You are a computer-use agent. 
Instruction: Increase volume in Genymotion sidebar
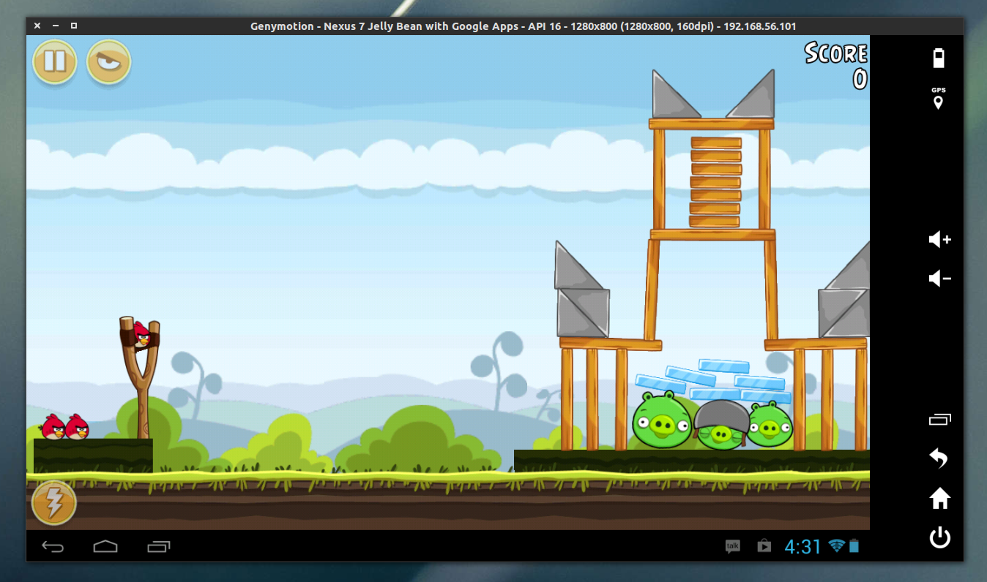click(x=939, y=239)
